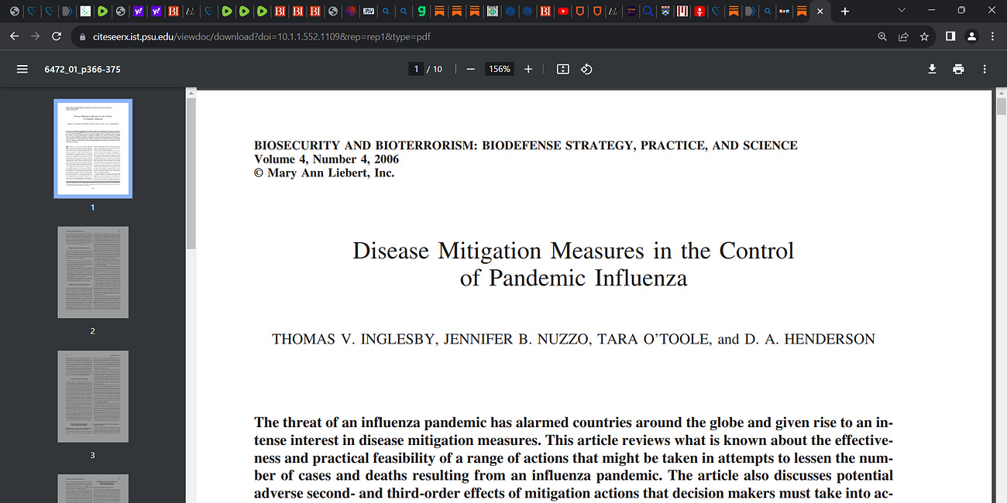Reload the current page
1007x503 pixels.
coord(55,36)
